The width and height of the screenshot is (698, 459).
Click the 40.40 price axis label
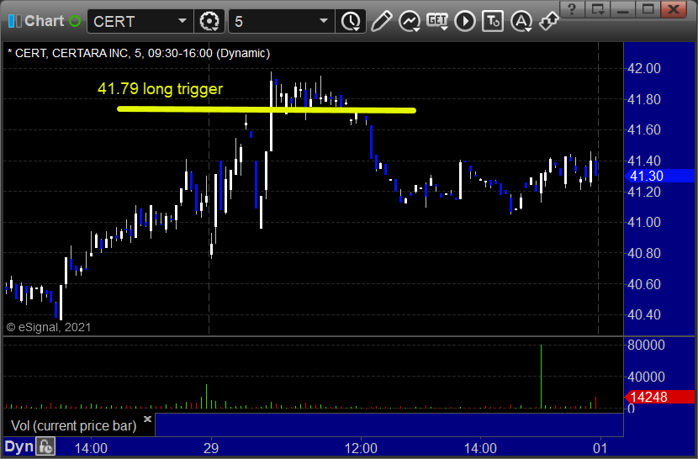tap(643, 314)
